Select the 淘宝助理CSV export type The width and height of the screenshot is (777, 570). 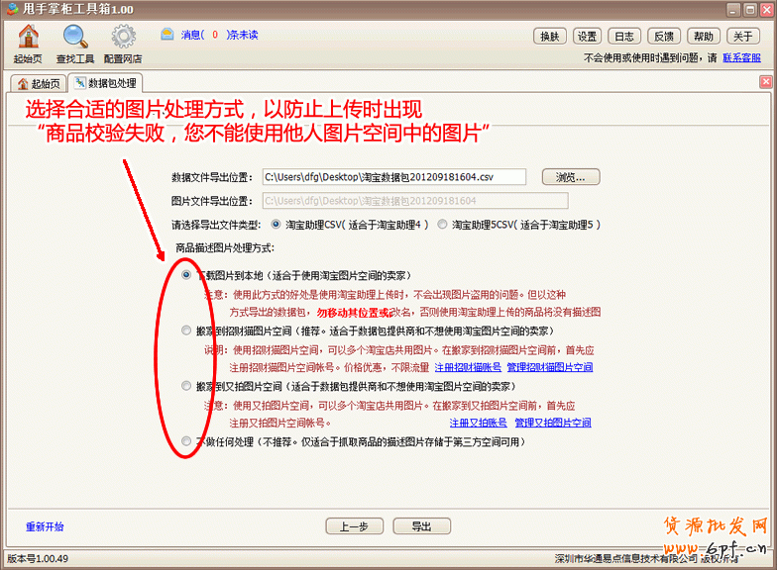coord(277,225)
